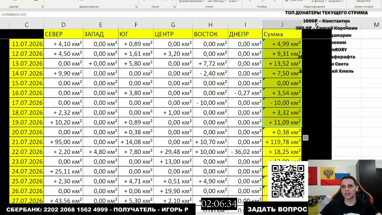Click the 1000₽ – Константин donor entry
Screen dimensions: 382x215
tap(326, 21)
